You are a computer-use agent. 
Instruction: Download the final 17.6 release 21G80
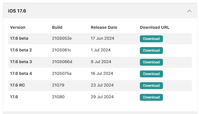click(x=151, y=97)
